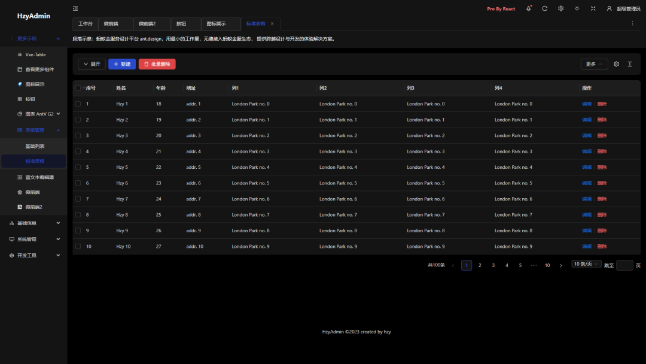Open the header settings gear icon
The height and width of the screenshot is (364, 646).
pos(561,8)
